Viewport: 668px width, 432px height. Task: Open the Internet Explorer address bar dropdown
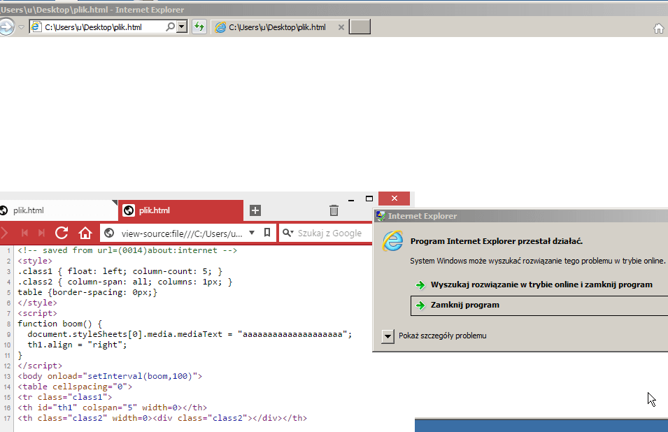coord(182,27)
